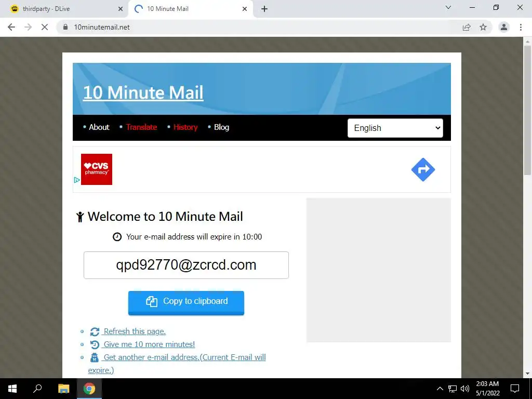Open the Chrome profile avatar menu
This screenshot has height=399, width=532.
504,27
